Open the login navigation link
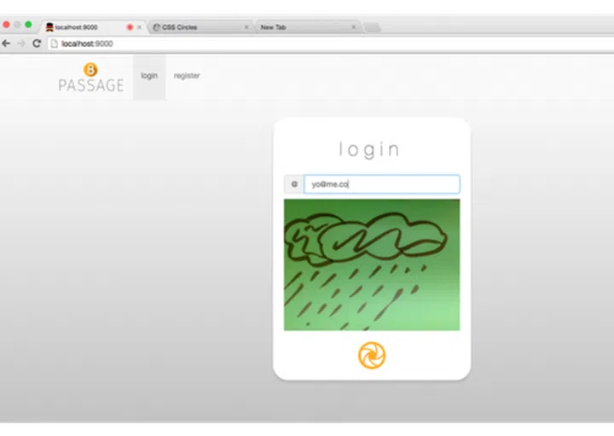The image size is (614, 436). [149, 76]
